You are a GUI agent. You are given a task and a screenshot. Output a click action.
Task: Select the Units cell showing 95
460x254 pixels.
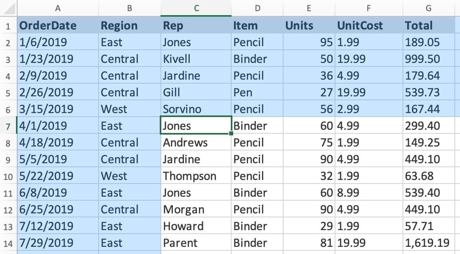click(309, 42)
